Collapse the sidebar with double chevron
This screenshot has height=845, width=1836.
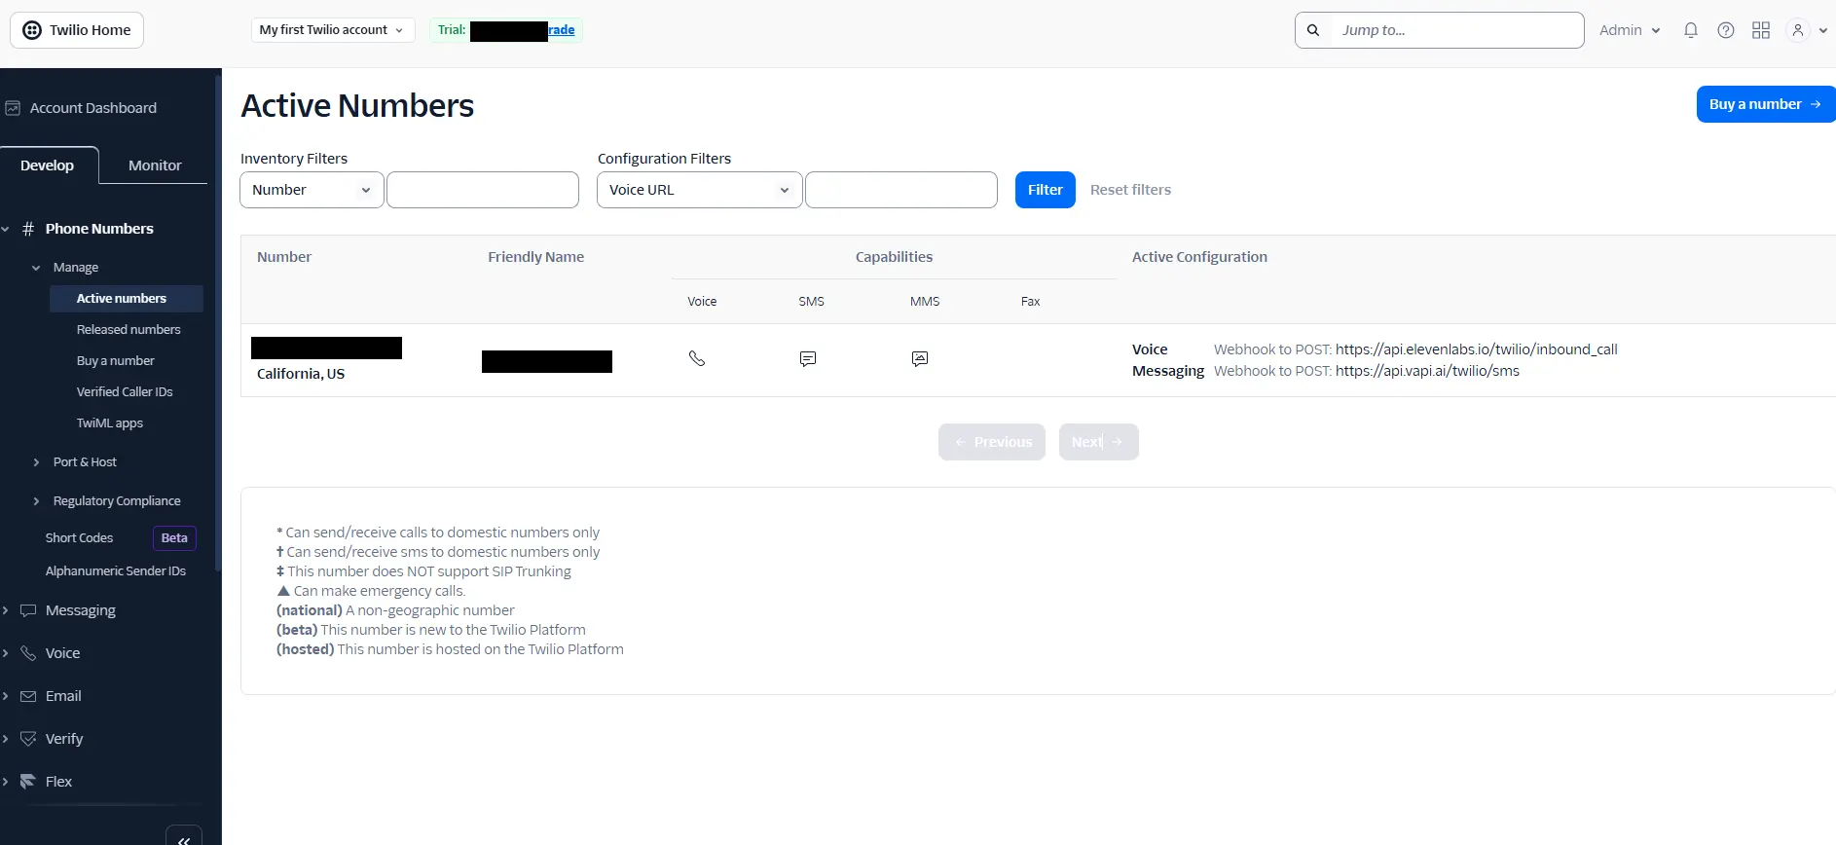pos(184,837)
